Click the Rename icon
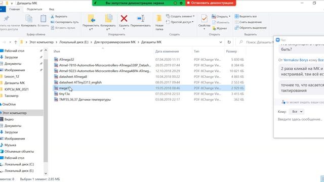Viewport: 324px width, 182px height. (141, 18)
